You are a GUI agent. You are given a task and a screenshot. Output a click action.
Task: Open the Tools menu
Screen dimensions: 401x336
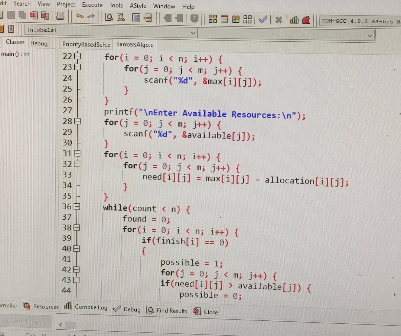[x=116, y=5]
